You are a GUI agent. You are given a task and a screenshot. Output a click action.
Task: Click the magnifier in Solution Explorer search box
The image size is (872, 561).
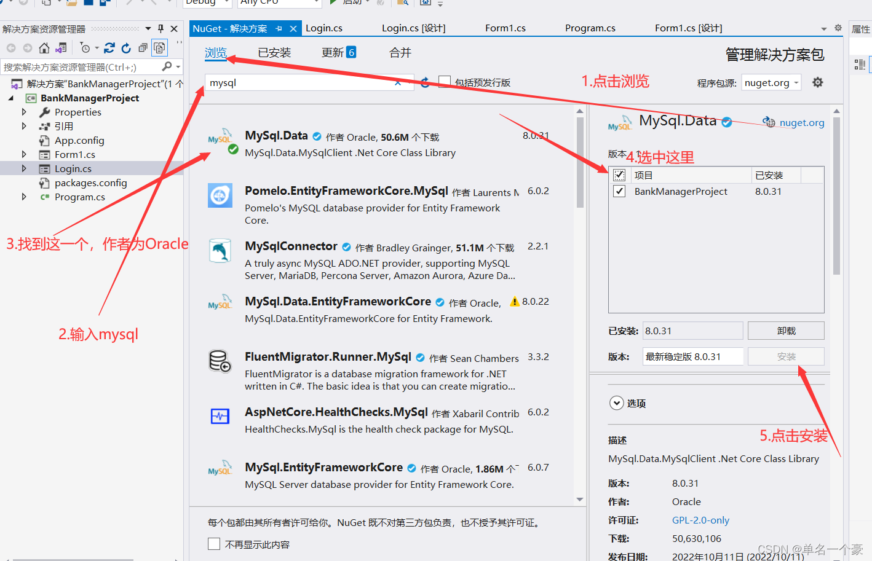click(x=167, y=66)
